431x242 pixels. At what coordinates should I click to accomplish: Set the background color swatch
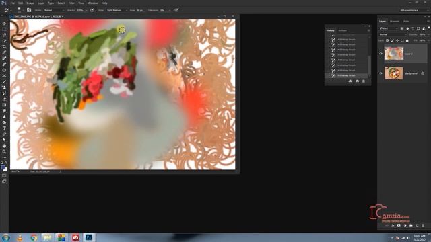click(x=5, y=169)
